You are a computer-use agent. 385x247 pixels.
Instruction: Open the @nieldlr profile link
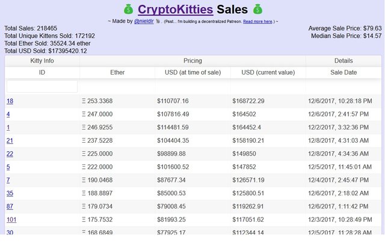pos(144,21)
